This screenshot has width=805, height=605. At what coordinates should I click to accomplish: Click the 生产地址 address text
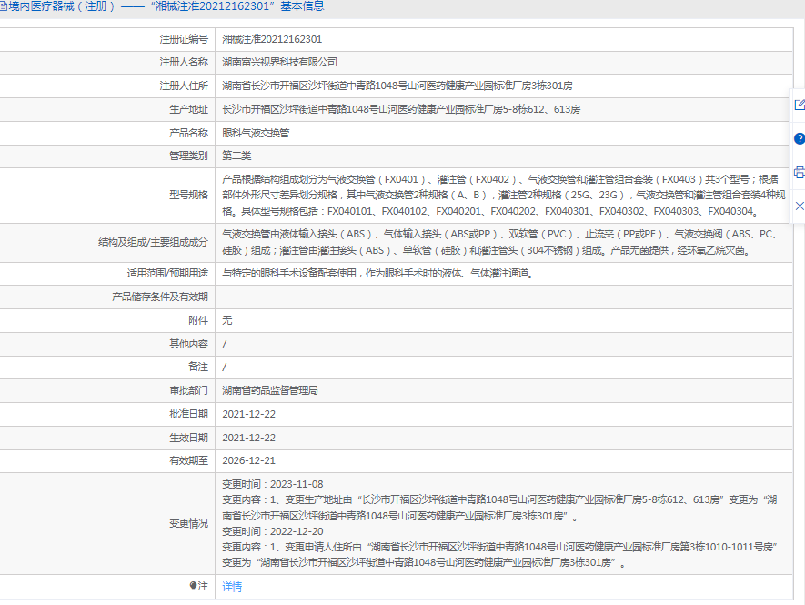401,109
